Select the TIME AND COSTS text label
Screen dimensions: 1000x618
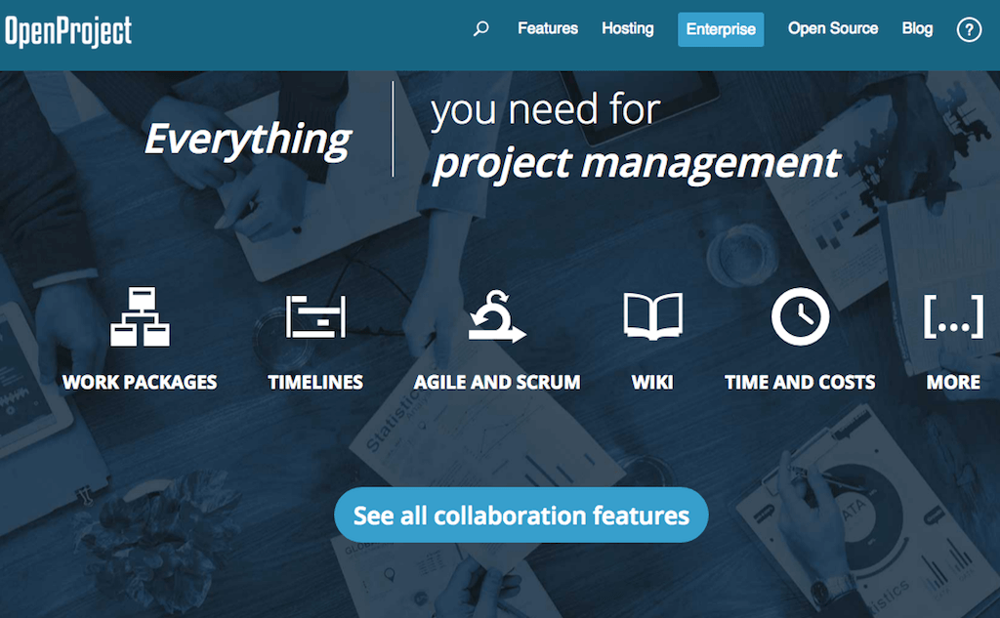[x=800, y=383]
